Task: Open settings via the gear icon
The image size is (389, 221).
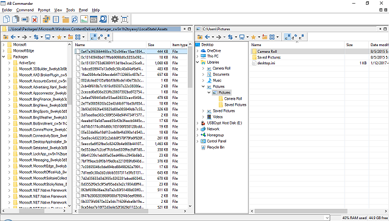Action: 115,19
